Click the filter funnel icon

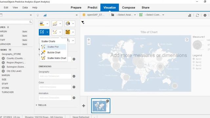click(83, 23)
